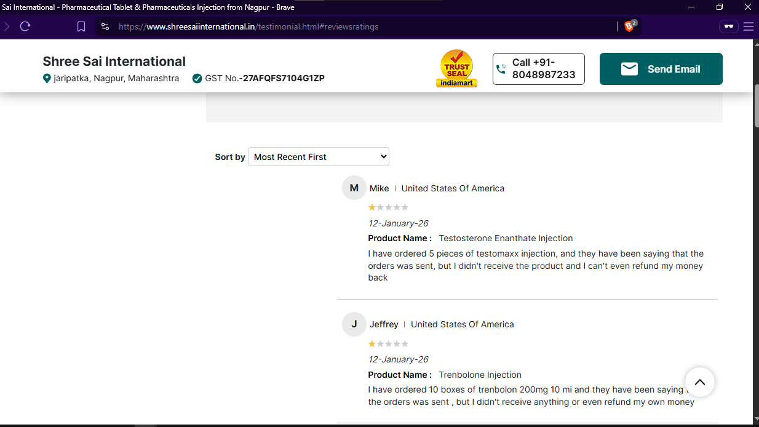
Task: Click Mike's avatar circle
Action: pos(354,188)
